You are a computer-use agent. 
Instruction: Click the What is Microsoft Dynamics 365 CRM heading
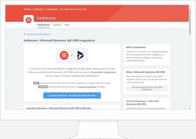145,72
